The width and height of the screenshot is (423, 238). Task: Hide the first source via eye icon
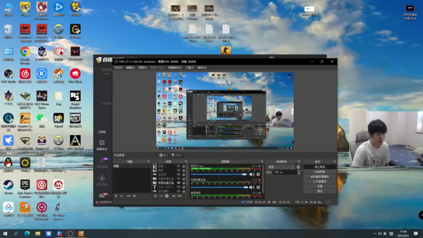(x=178, y=166)
